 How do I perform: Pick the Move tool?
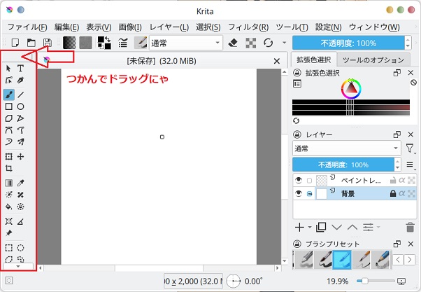[x=21, y=157]
